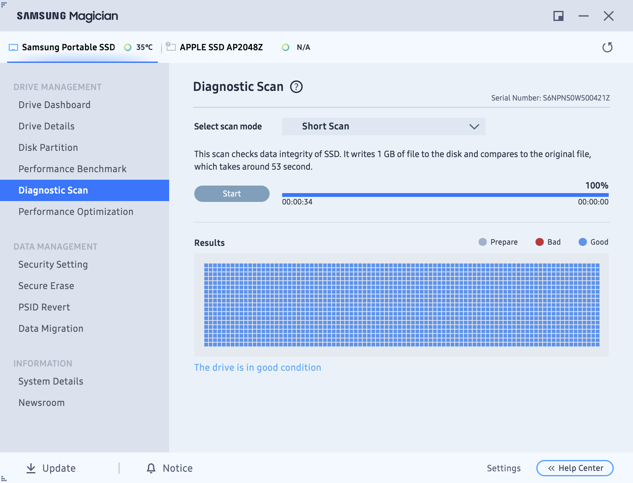633x483 pixels.
Task: Select Diagnostic Scan in sidebar
Action: click(85, 190)
